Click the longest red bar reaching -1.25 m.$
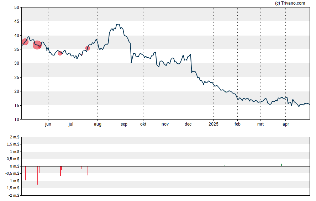The width and height of the screenshot is (316, 201). pos(38,175)
